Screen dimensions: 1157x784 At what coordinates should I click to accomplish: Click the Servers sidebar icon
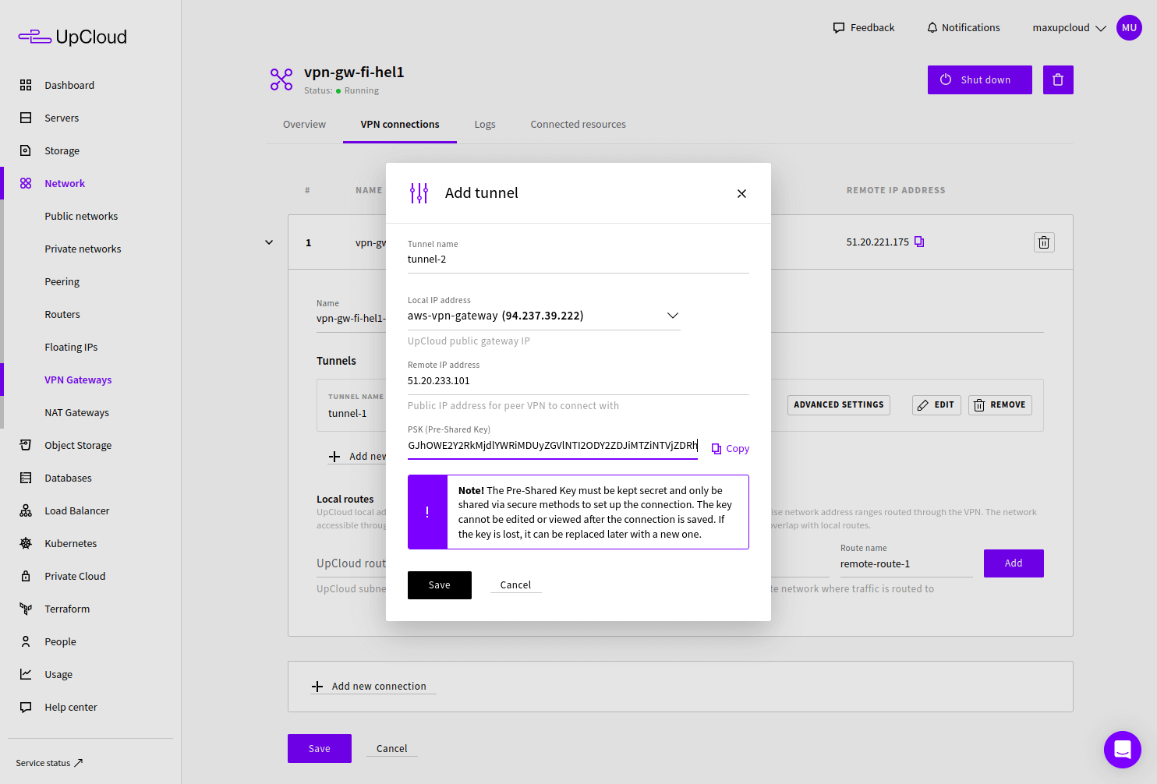pos(26,118)
